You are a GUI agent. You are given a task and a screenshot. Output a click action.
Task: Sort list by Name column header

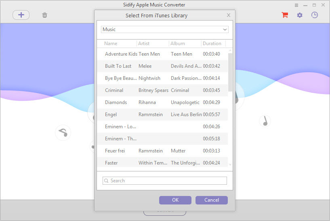pyautogui.click(x=111, y=44)
